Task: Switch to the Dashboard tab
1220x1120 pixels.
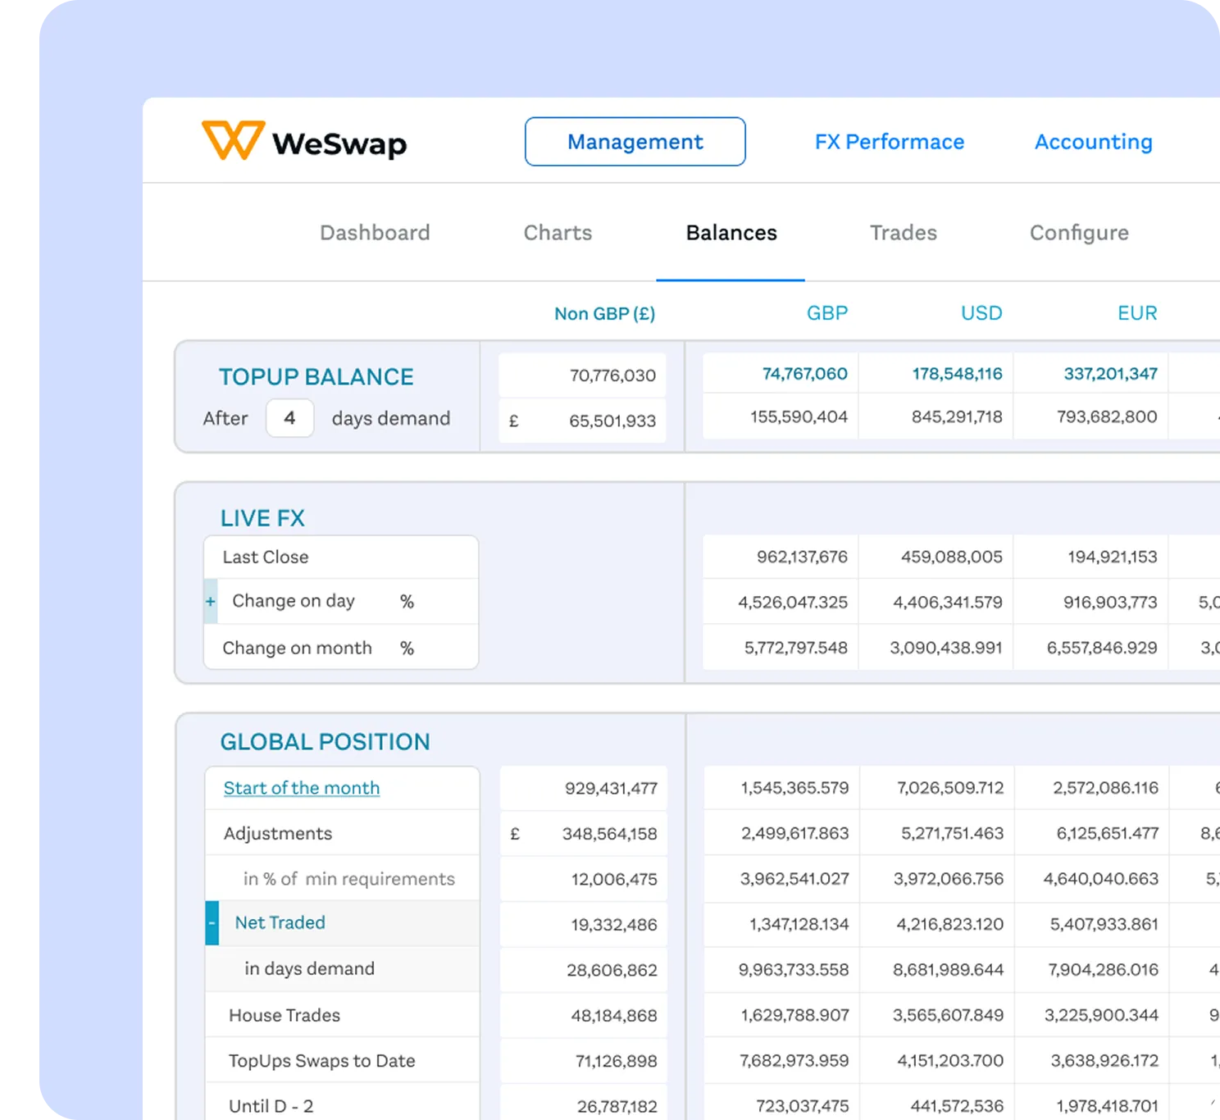Action: coord(375,233)
